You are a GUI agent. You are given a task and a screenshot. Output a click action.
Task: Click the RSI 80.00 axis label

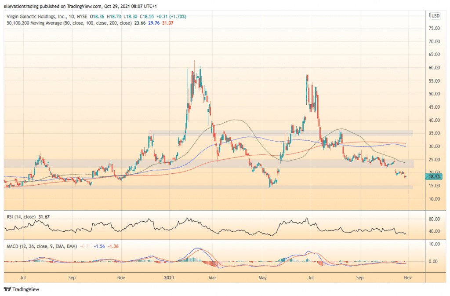click(x=434, y=219)
